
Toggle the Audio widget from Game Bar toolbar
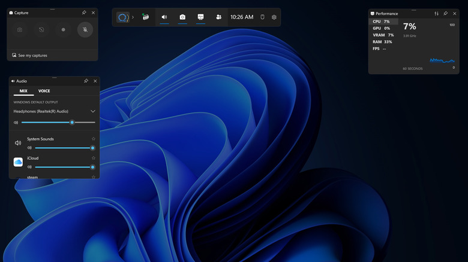pyautogui.click(x=164, y=17)
